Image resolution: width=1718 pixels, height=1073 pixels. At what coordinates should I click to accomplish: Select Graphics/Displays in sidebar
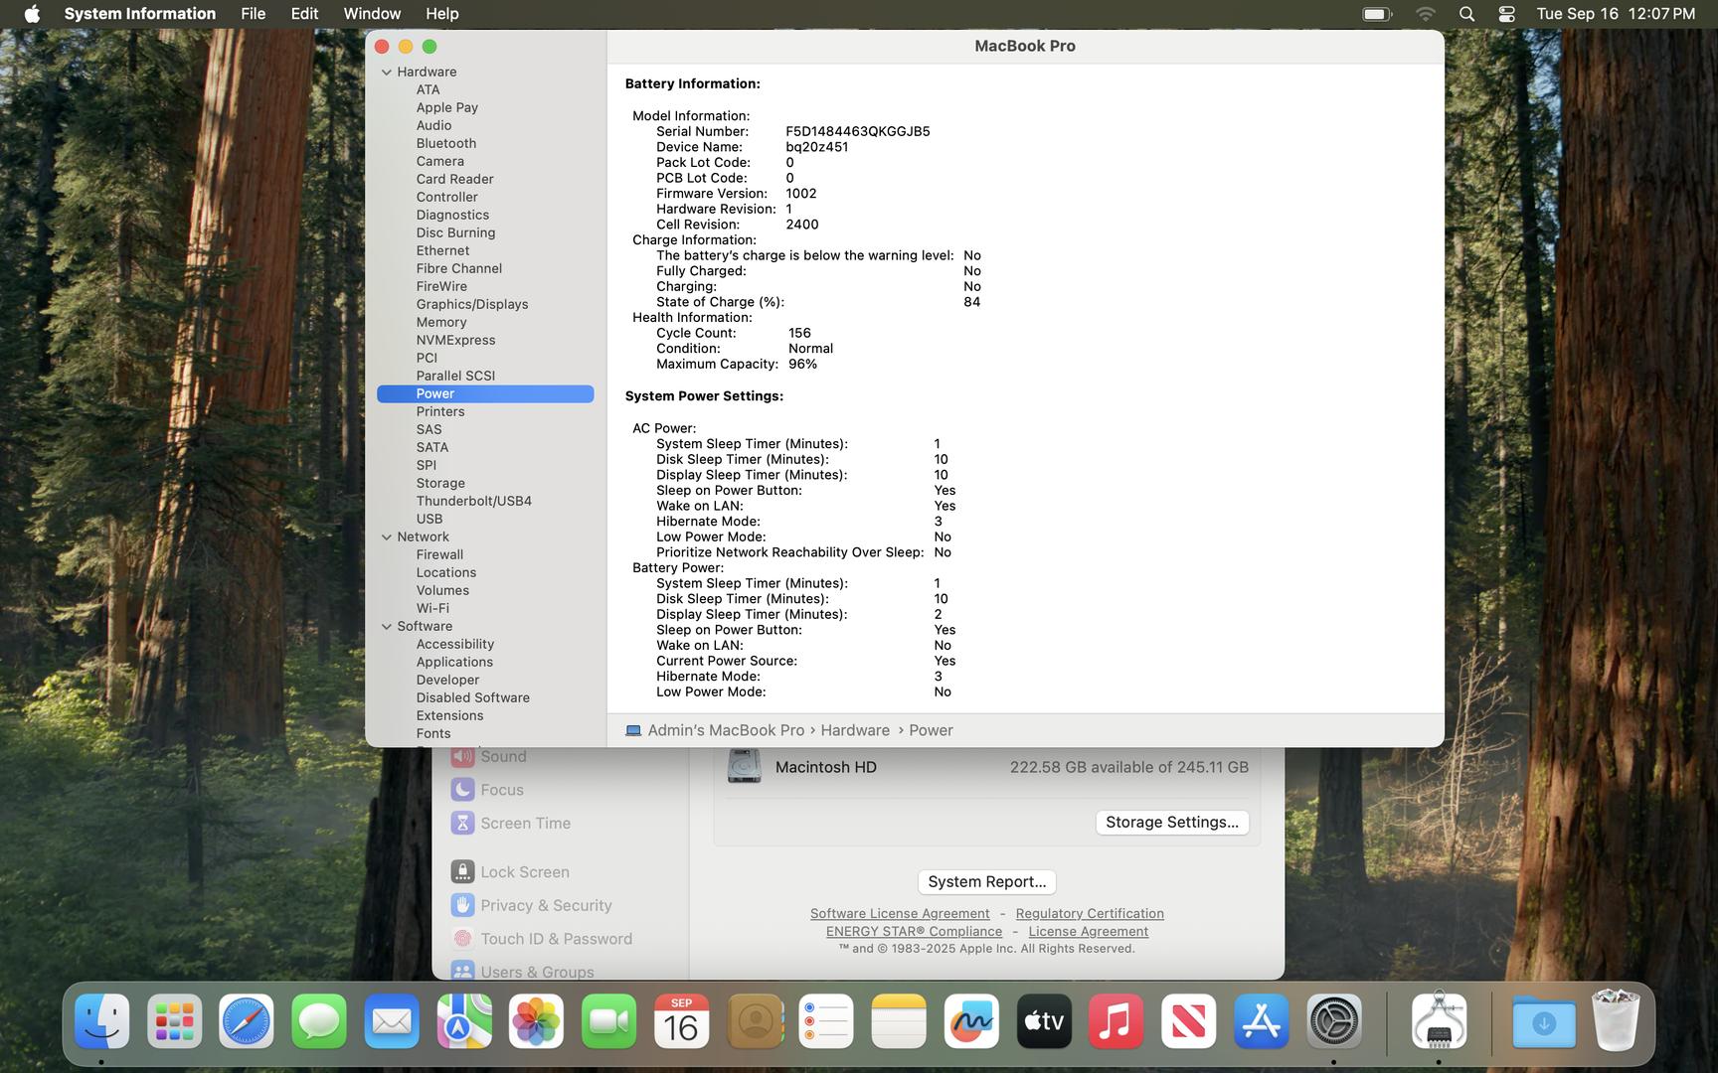click(x=472, y=304)
